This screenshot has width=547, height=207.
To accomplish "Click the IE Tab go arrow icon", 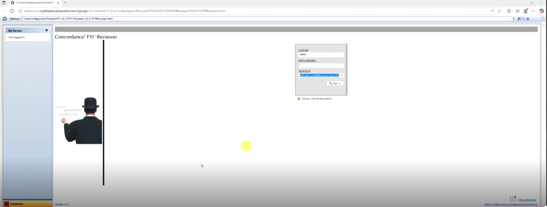I will [514, 19].
